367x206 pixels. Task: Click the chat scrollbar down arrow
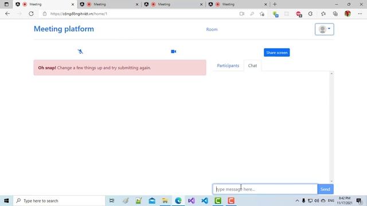pos(331,181)
